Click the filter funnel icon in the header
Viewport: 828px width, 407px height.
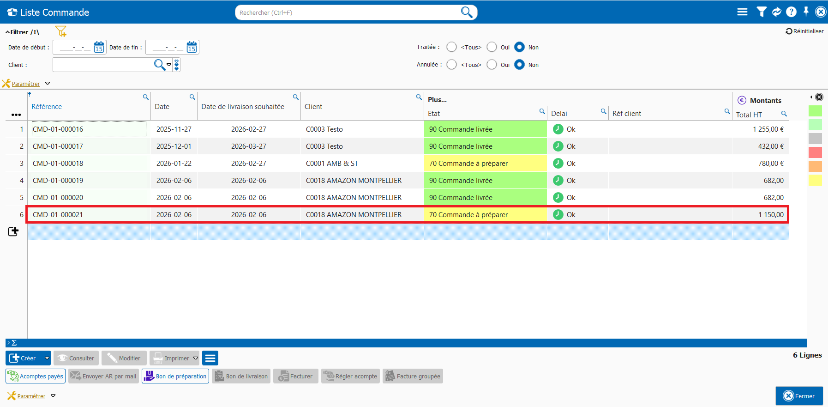tap(762, 12)
